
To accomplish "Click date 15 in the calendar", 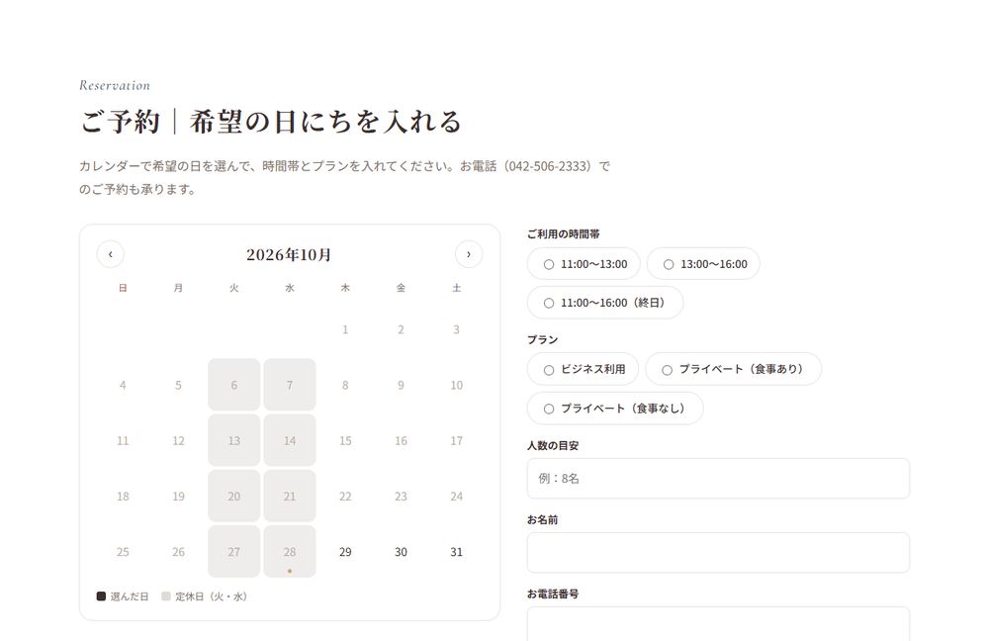I will coord(345,440).
